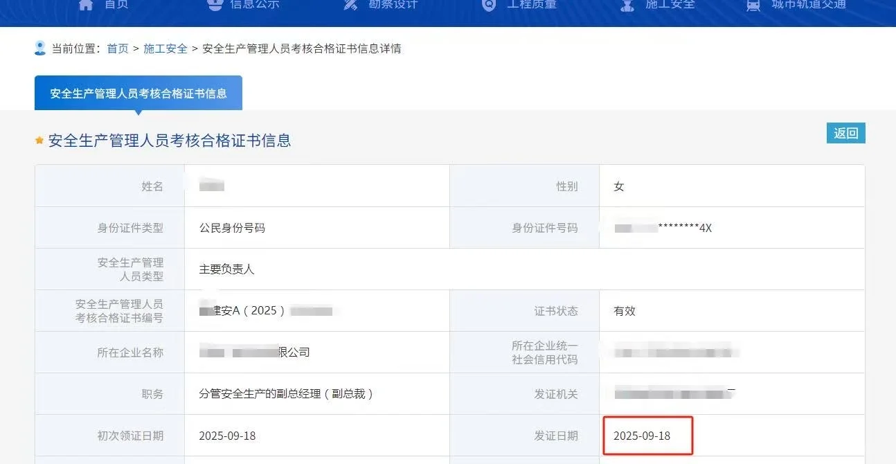The image size is (896, 464).
Task: Click the 安全生产管理人员类型 label cell
Action: click(110, 269)
